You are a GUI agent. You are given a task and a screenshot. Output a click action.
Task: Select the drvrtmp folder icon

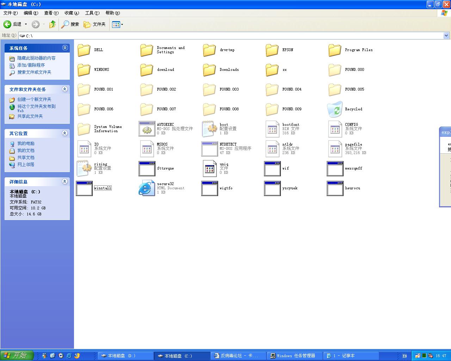point(209,50)
